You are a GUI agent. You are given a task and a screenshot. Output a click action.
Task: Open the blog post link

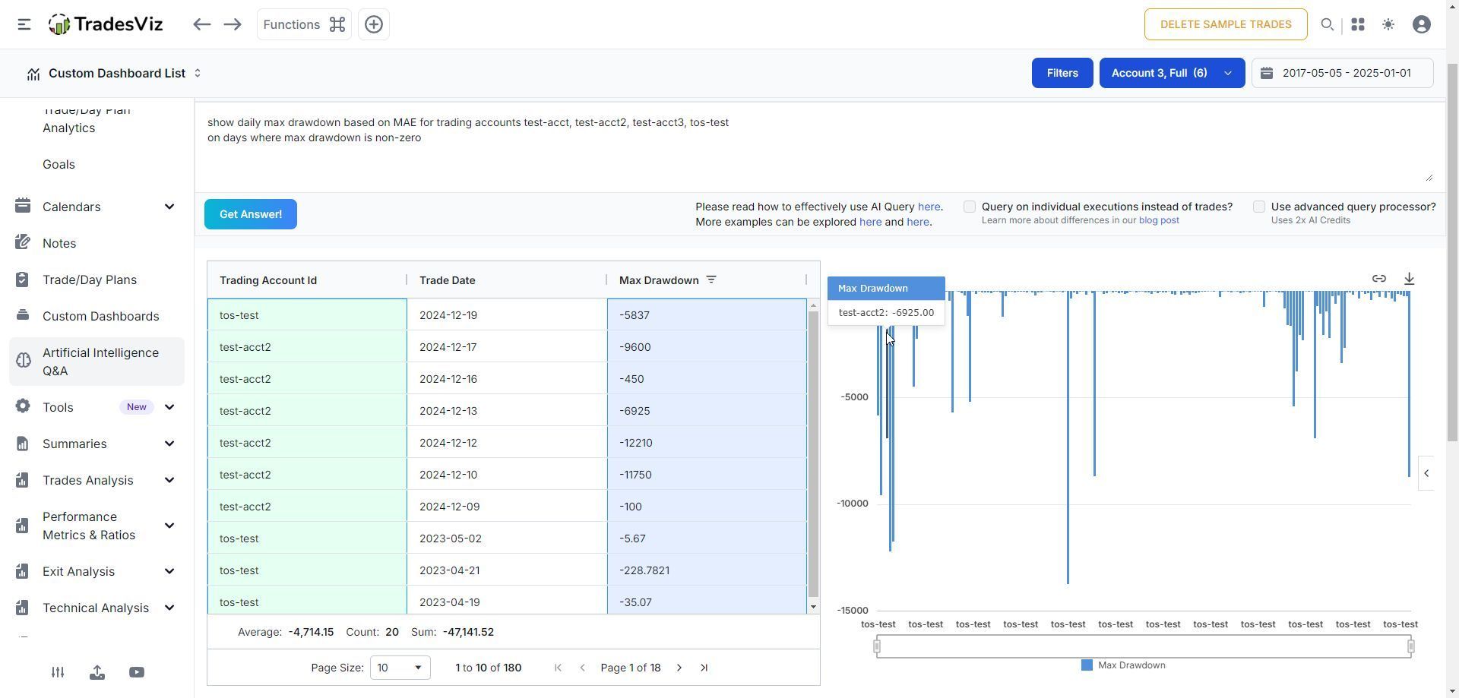pos(1159,220)
